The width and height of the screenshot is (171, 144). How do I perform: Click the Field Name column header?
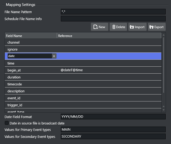coord(31,36)
